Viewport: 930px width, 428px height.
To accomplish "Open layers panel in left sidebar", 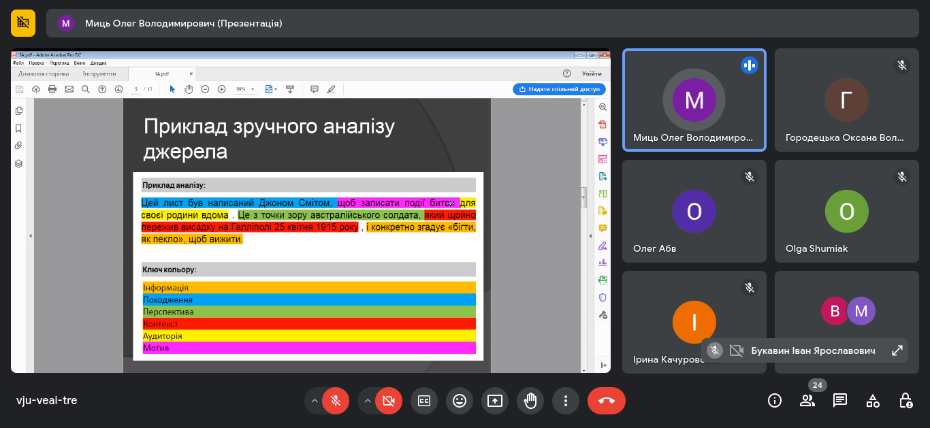I will [x=19, y=163].
